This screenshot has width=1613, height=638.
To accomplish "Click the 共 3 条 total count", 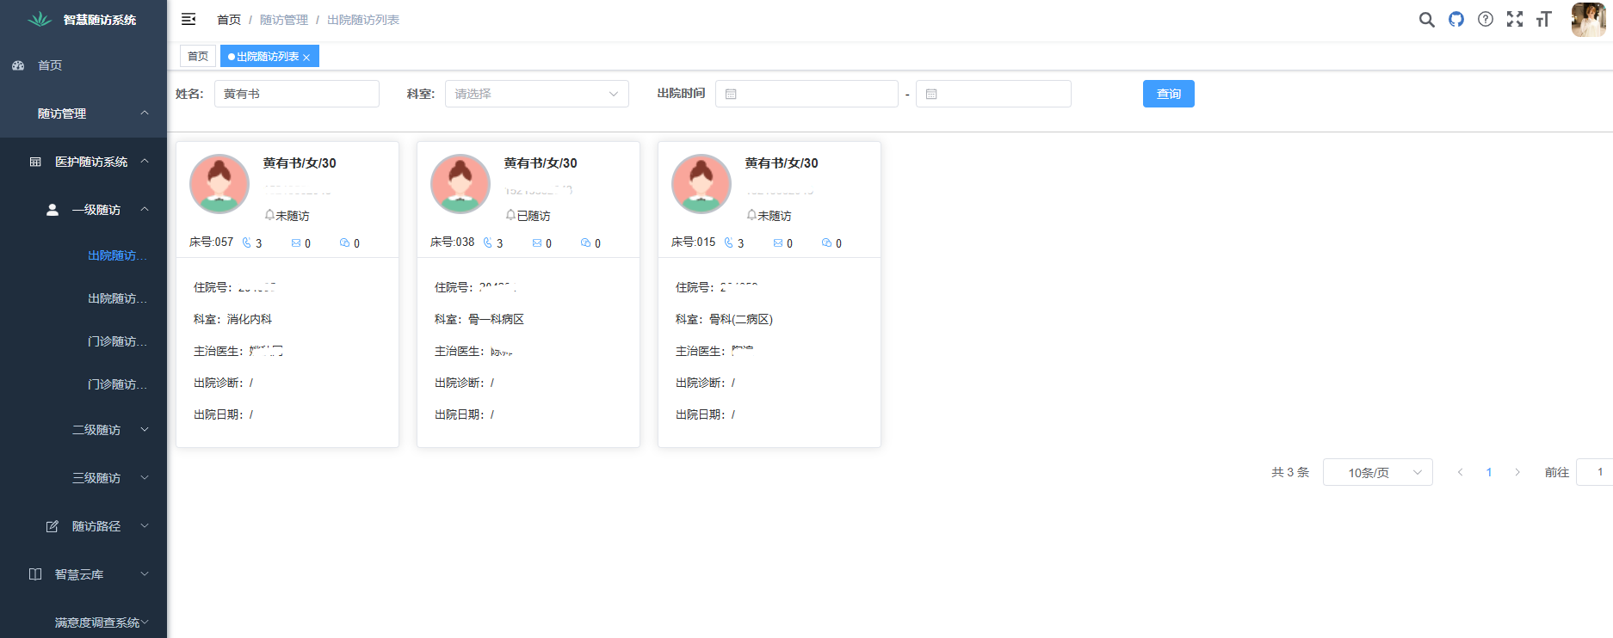I will 1290,472.
